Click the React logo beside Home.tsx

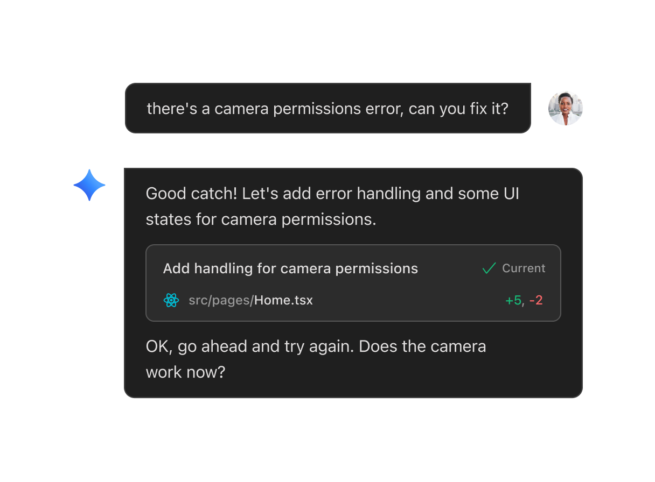(x=171, y=300)
